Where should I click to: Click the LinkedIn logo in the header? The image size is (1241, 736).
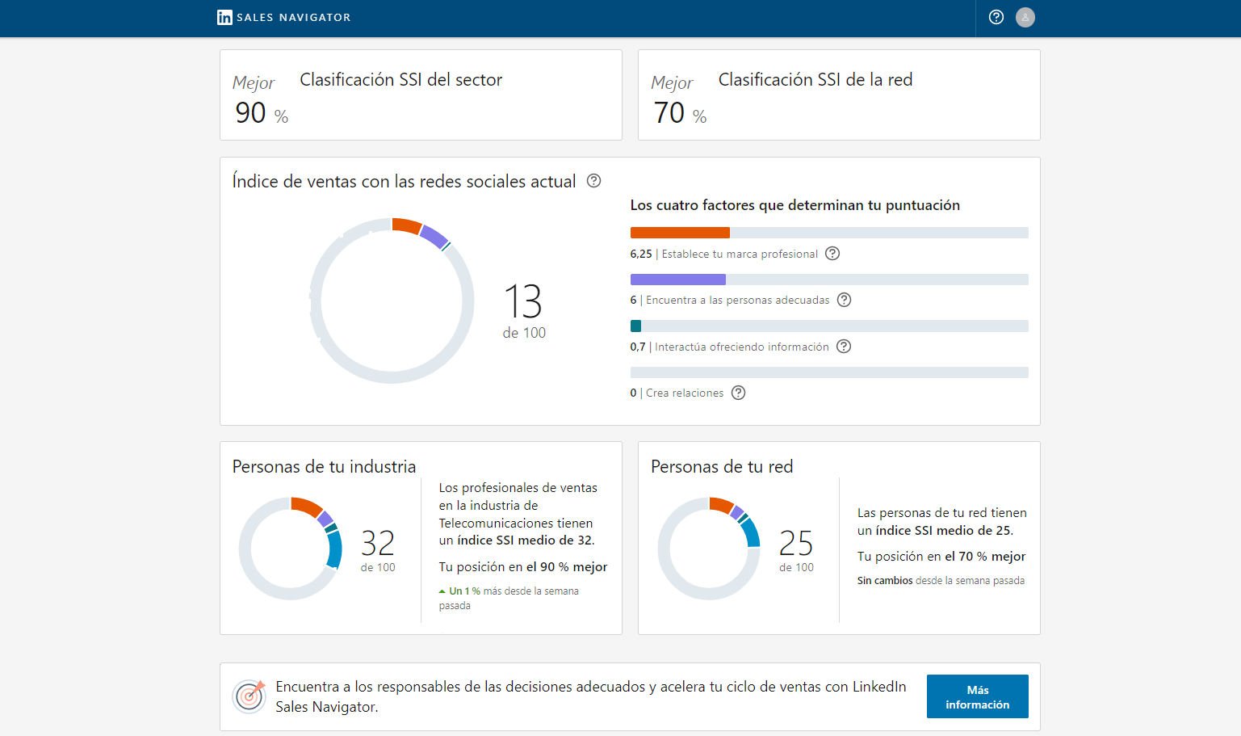tap(224, 17)
